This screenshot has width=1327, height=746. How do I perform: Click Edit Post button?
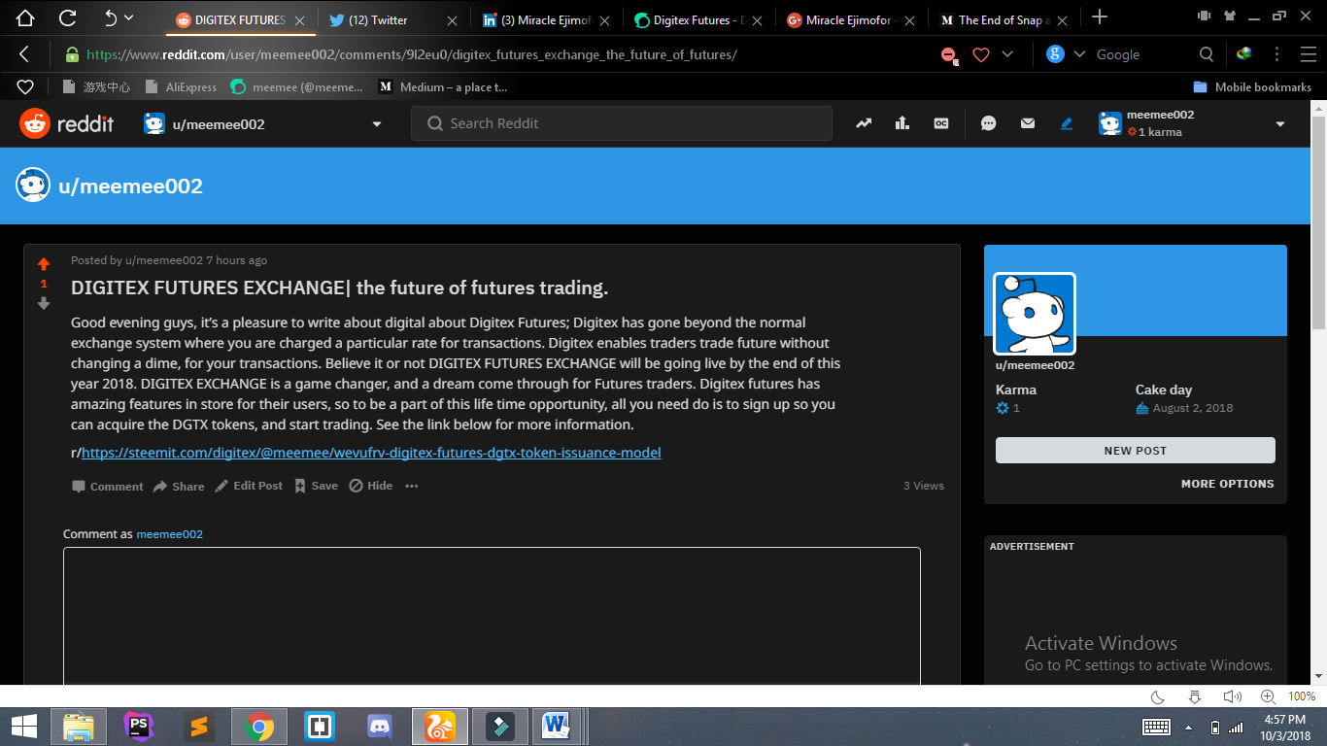click(x=249, y=486)
